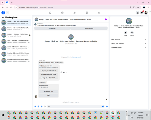Open more message options three-dot icon
This screenshot has height=120, width=151.
[66, 72]
